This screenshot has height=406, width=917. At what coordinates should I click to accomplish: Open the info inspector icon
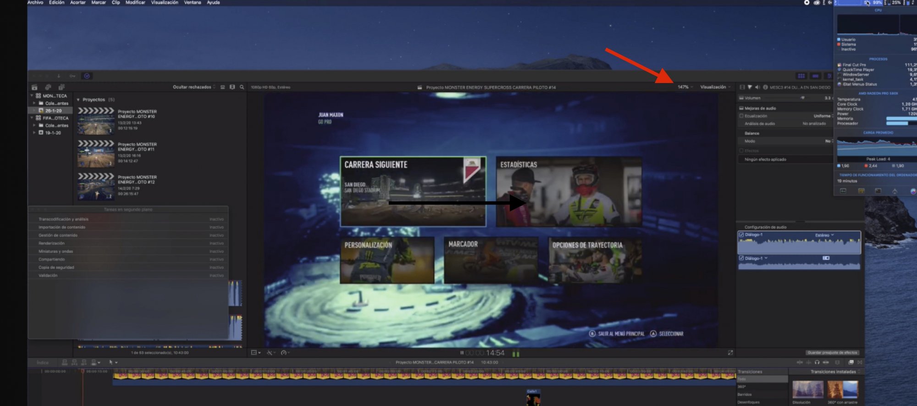765,87
